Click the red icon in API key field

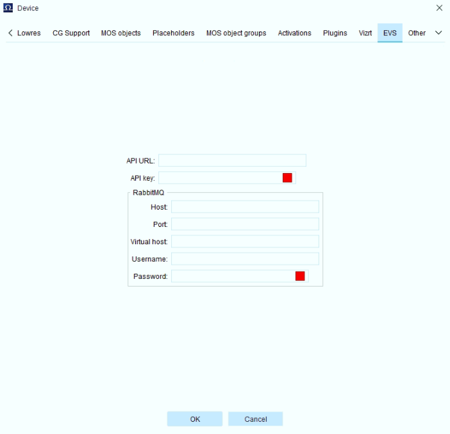click(287, 178)
